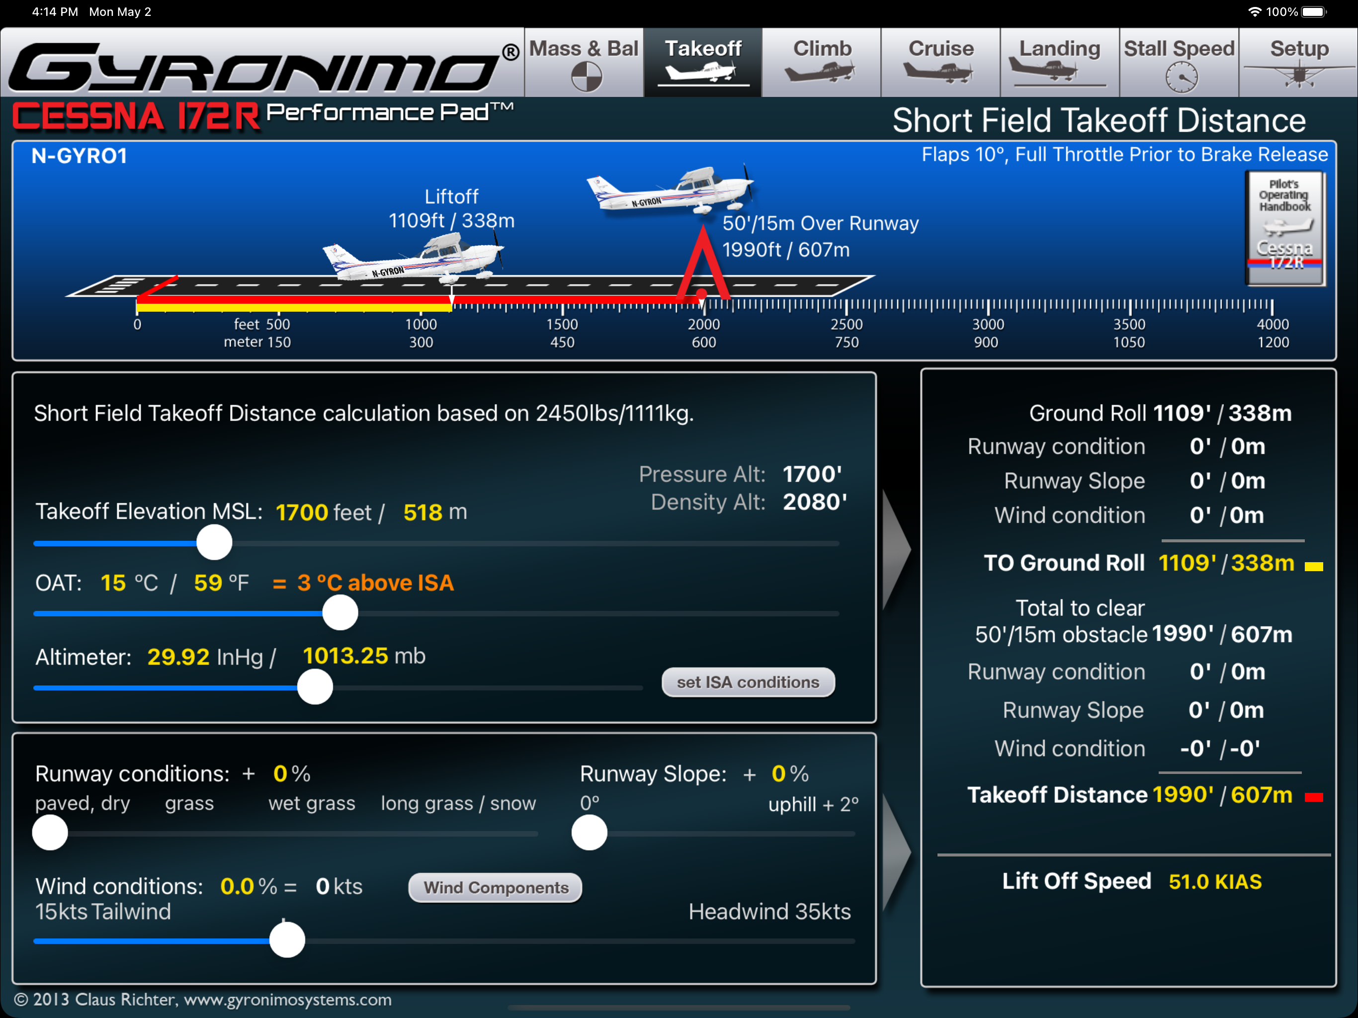Open the Climb performance tab
The height and width of the screenshot is (1018, 1358).
pos(822,63)
